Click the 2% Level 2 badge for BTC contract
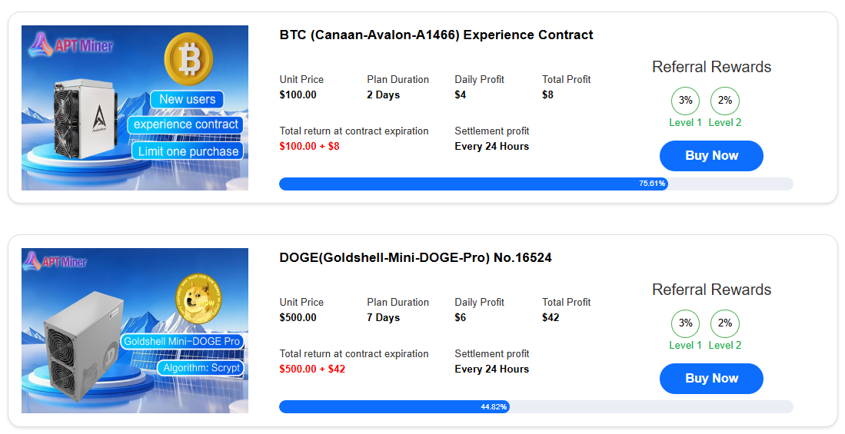The image size is (845, 434). click(x=725, y=101)
